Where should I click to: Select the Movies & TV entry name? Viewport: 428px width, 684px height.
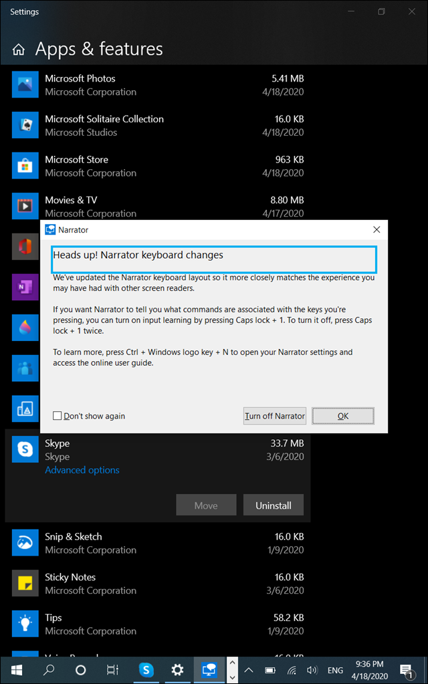pyautogui.click(x=71, y=200)
